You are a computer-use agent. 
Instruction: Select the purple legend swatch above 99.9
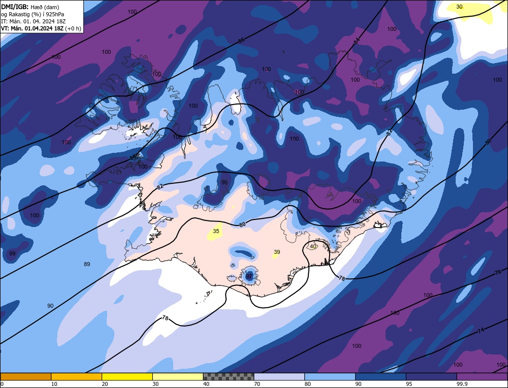(482, 377)
